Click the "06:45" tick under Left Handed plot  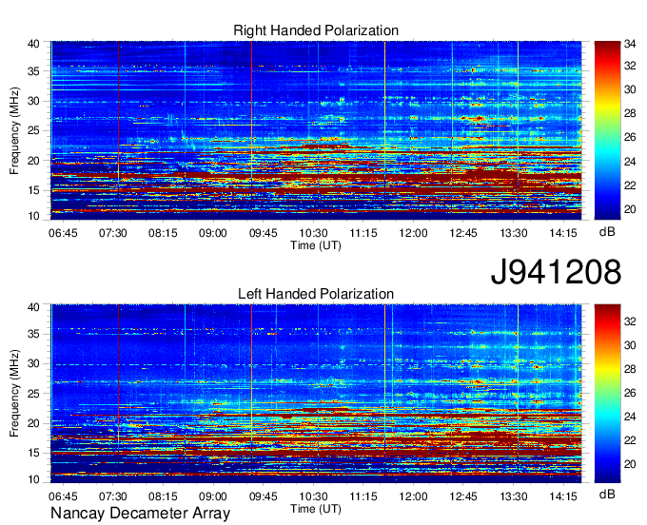point(63,496)
